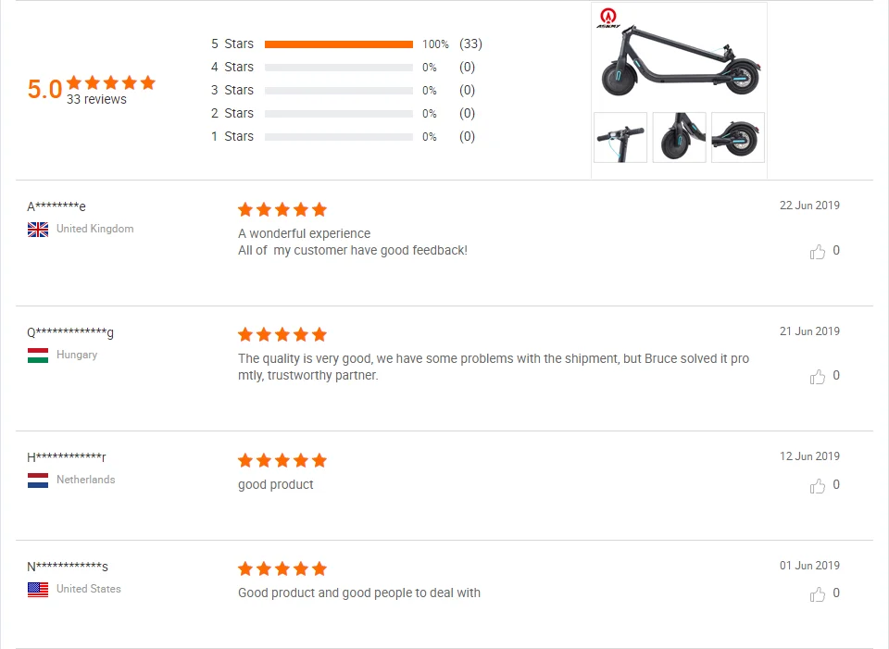Click the 1 Stars rating row
The height and width of the screenshot is (649, 889).
[x=232, y=137]
